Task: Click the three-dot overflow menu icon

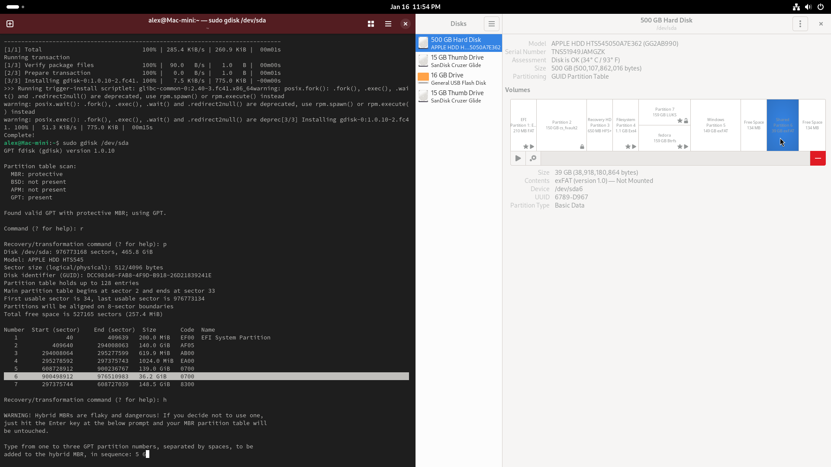Action: point(800,23)
